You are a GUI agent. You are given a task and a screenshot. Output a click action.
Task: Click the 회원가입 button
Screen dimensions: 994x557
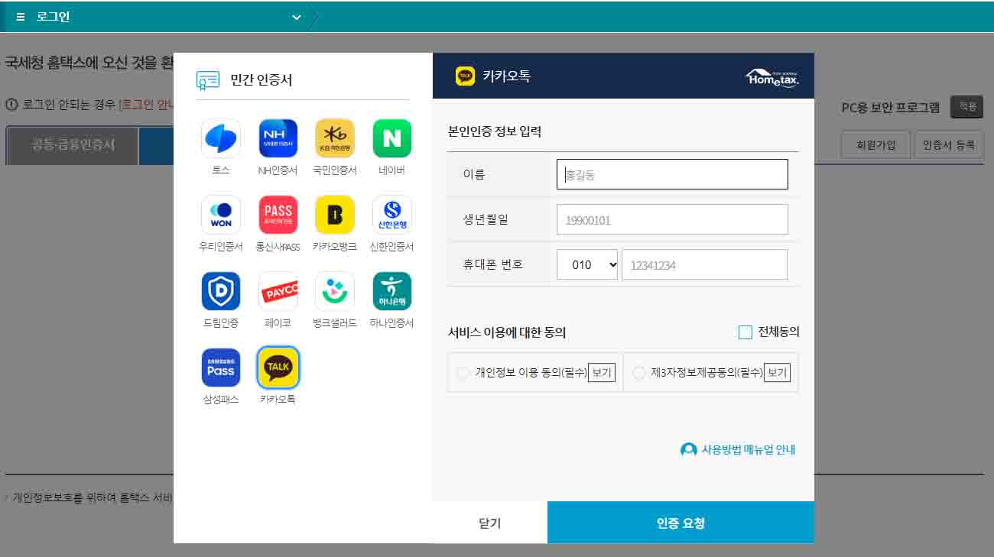[x=875, y=145]
